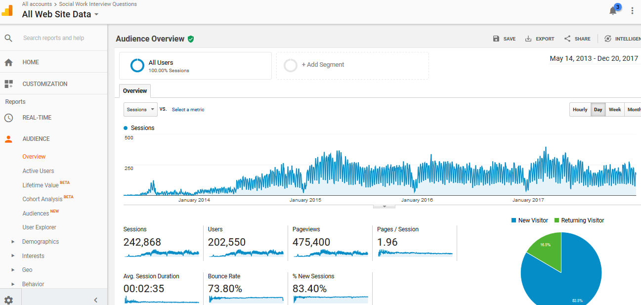
Task: Click the search magnifier icon
Action: pos(8,38)
